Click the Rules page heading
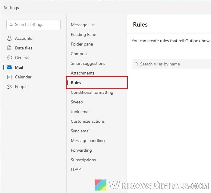The width and height of the screenshot is (211, 193). coord(140,24)
